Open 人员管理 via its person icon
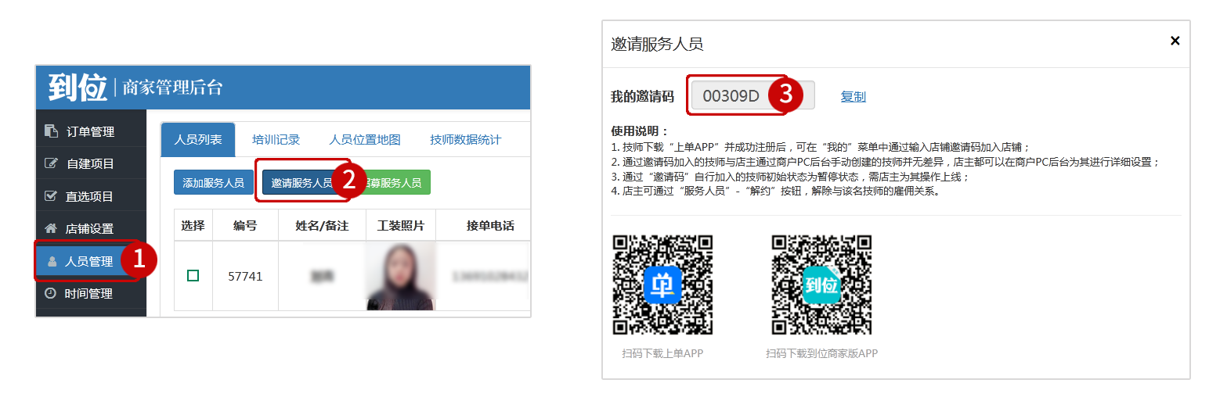The image size is (1209, 401). tap(52, 261)
